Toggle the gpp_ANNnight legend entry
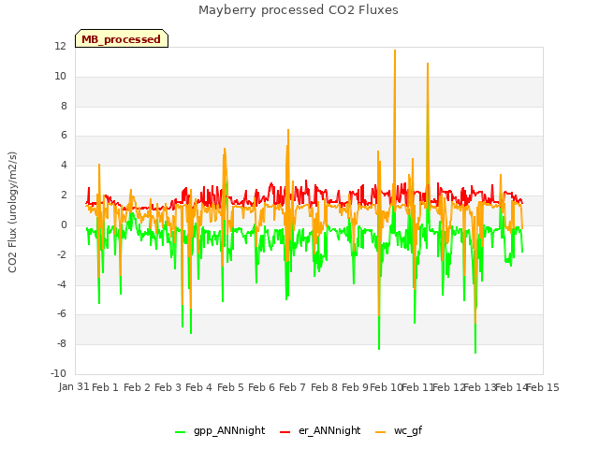This screenshot has width=599, height=449. pos(220,431)
